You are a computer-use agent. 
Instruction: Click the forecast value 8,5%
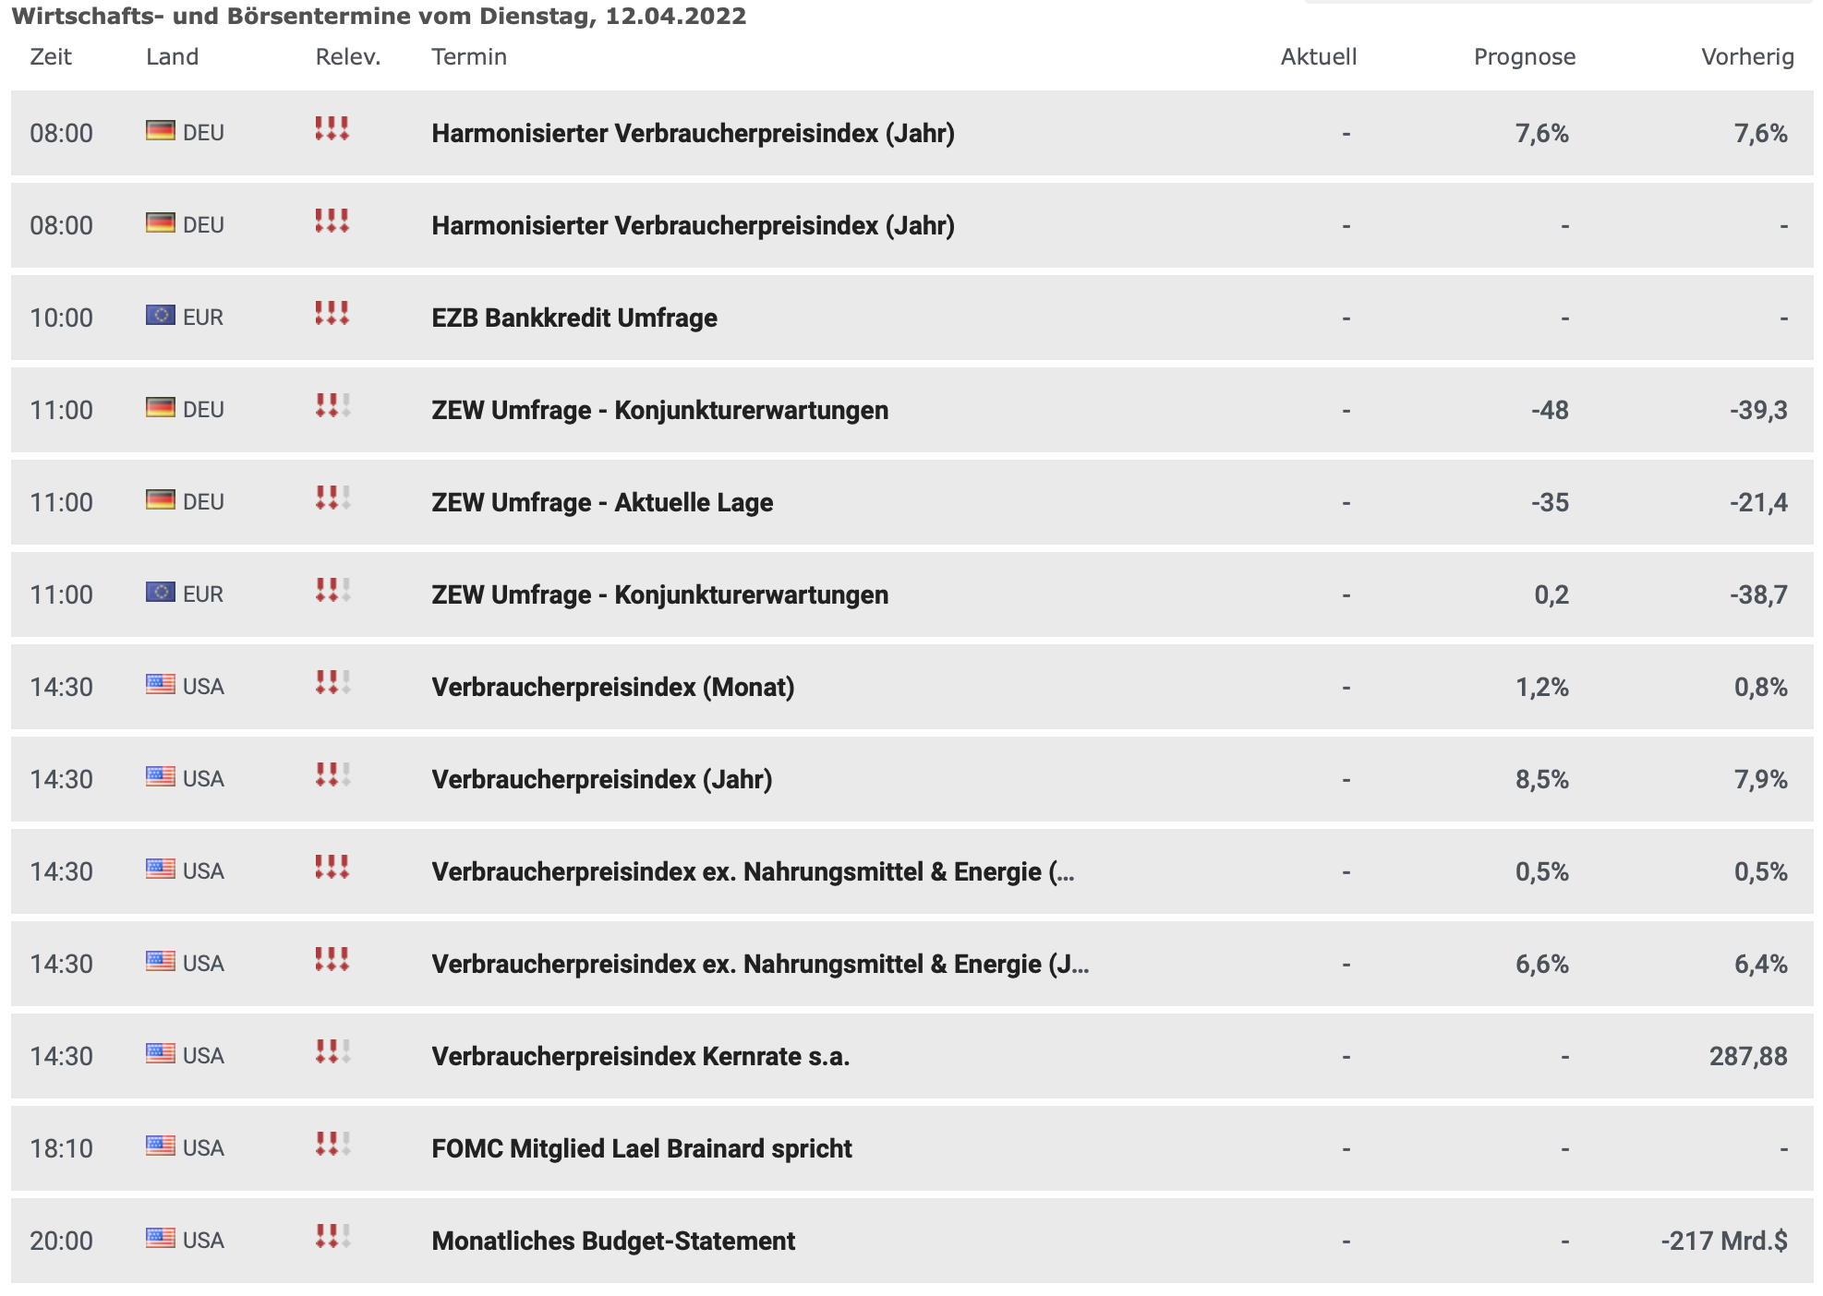1541,779
